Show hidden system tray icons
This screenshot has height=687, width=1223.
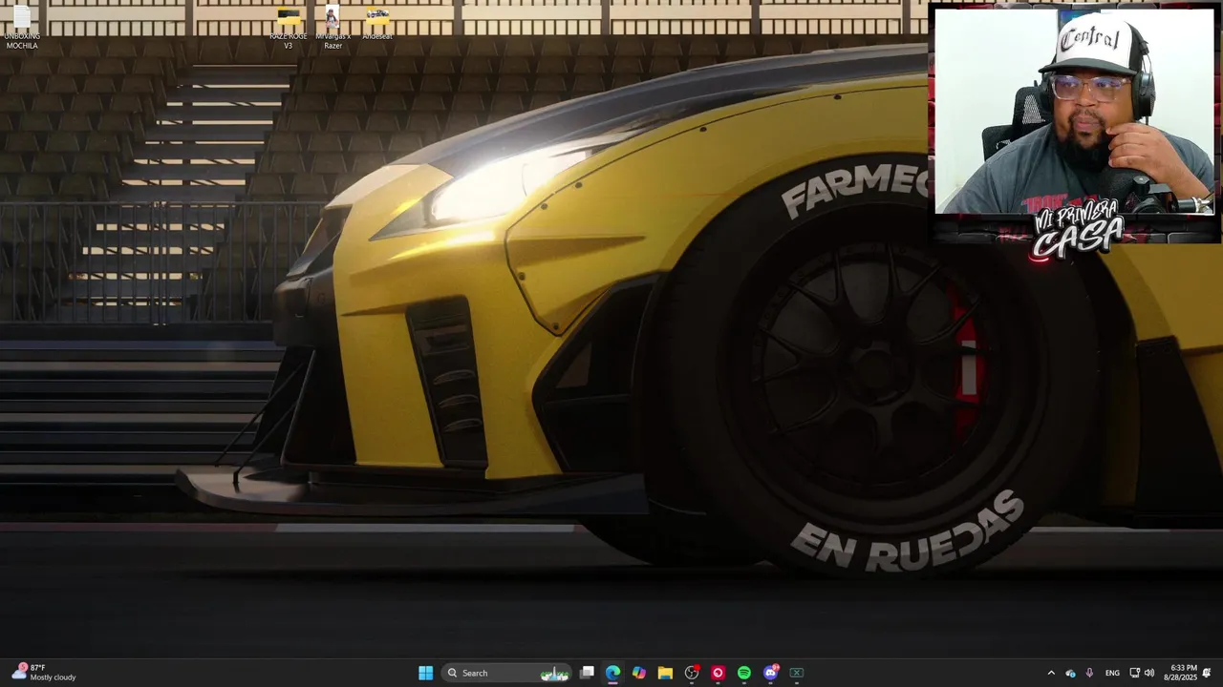(1051, 673)
